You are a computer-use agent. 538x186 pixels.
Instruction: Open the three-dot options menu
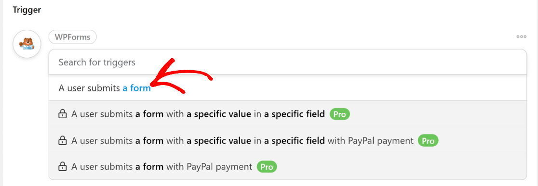pos(521,37)
